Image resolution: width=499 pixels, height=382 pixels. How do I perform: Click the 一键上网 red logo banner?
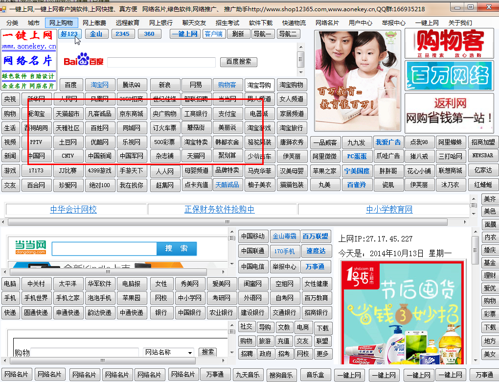point(29,35)
